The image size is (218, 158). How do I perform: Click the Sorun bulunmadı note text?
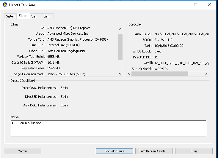pyautogui.click(x=31, y=123)
